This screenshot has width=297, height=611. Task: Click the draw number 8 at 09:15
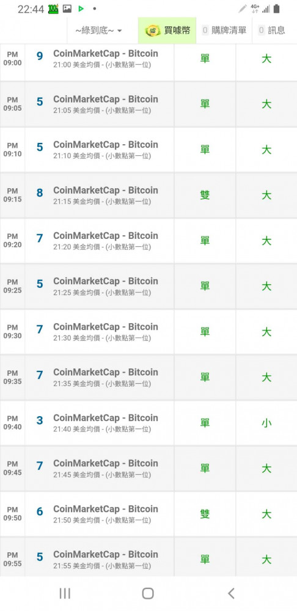coord(40,193)
